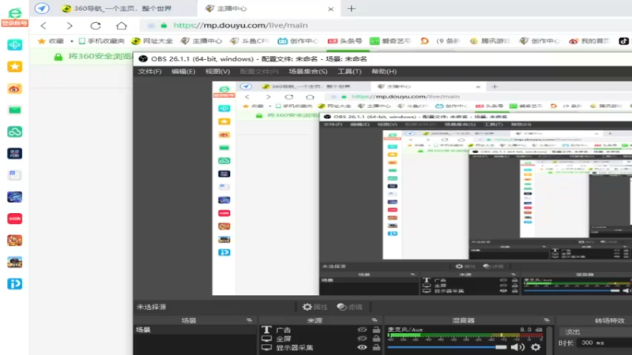The height and width of the screenshot is (355, 632).
Task: Open the 爱奇艺号 bookmark
Action: (x=390, y=41)
